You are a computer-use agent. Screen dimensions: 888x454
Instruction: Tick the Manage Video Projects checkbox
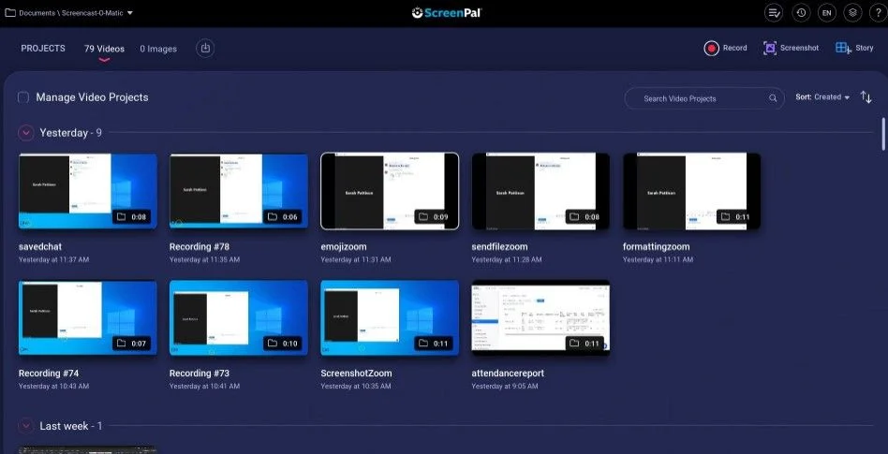click(x=23, y=97)
